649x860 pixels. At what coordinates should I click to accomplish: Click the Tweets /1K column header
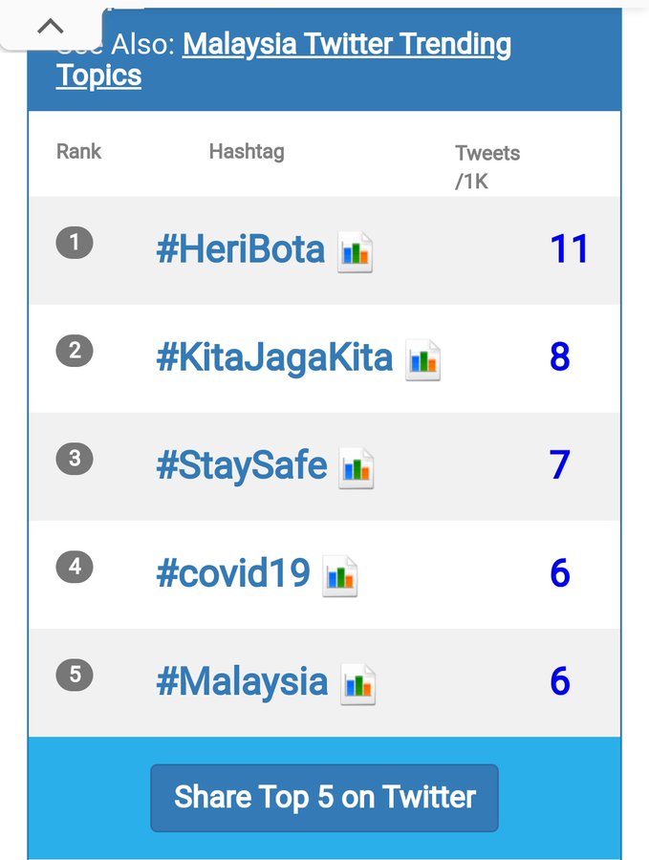coord(487,166)
